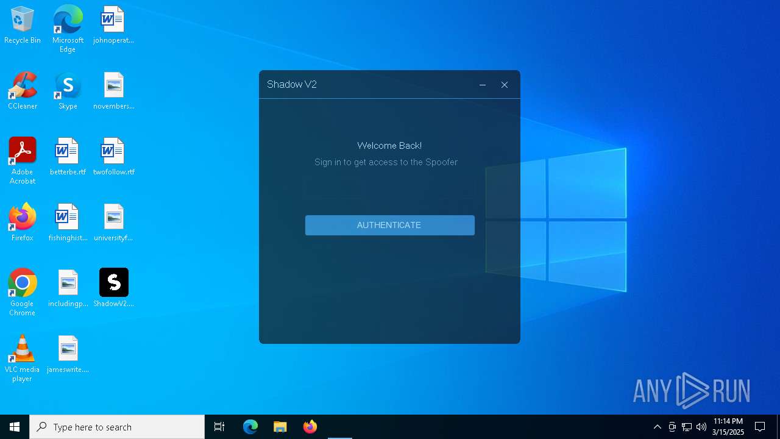Select the betterbe.rtf document icon
Viewport: 780px width, 439px height.
coord(68,157)
